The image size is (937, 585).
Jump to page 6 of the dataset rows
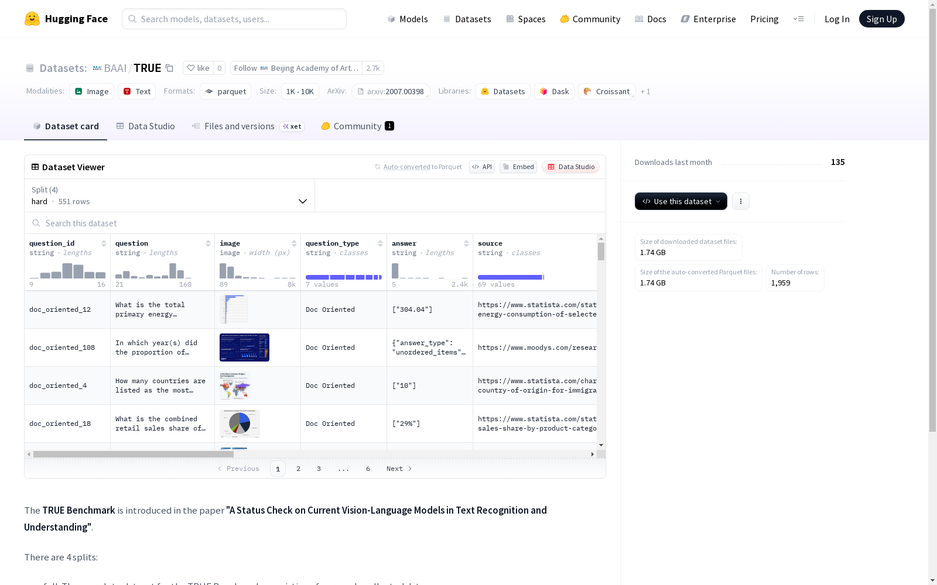[368, 469]
